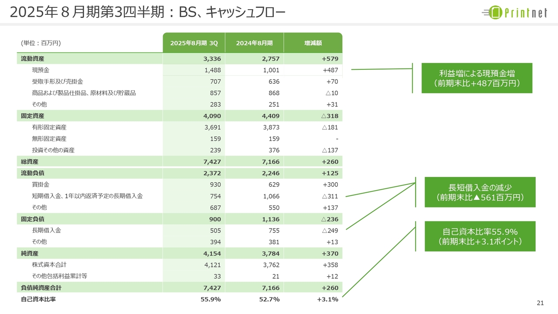The height and width of the screenshot is (314, 558).
Task: Click the 利益増による現預金増 callout box
Action: (477, 78)
